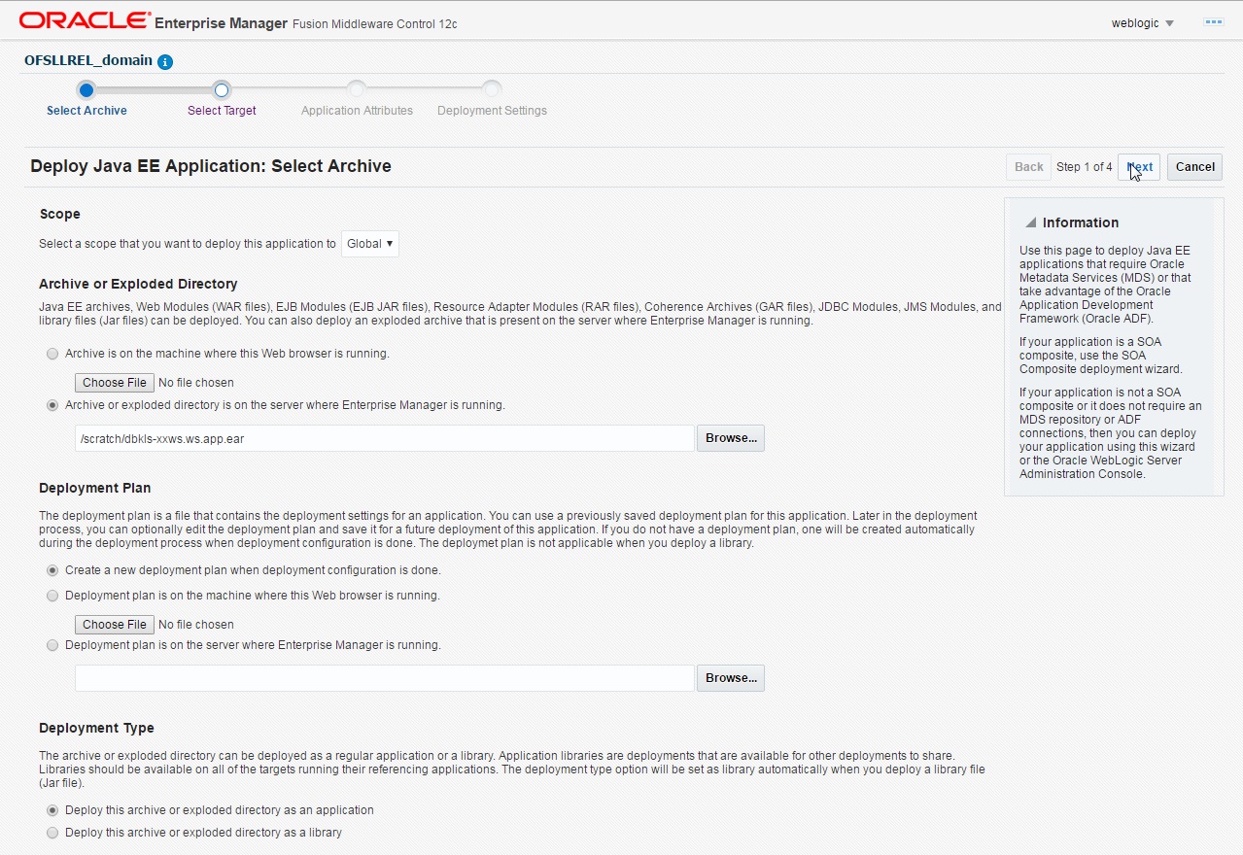Image resolution: width=1243 pixels, height=855 pixels.
Task: Click the Select Target step circle
Action: [x=222, y=90]
